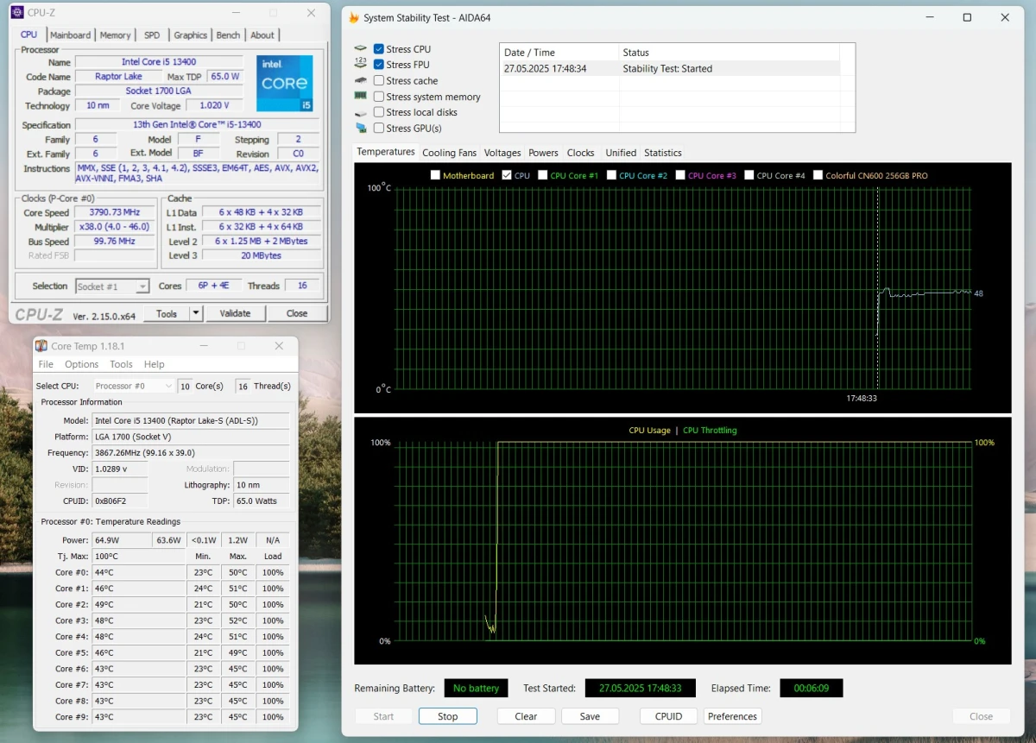
Task: Enable the Stress cache option
Action: (379, 80)
